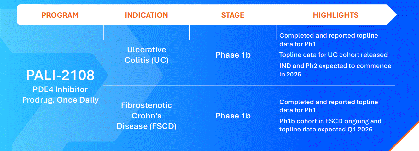The width and height of the screenshot is (419, 151).
Task: Click the Ulcerative Colitis (UC) indication
Action: click(147, 55)
